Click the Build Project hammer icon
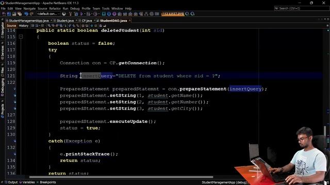The image size is (330, 185). pos(71,14)
